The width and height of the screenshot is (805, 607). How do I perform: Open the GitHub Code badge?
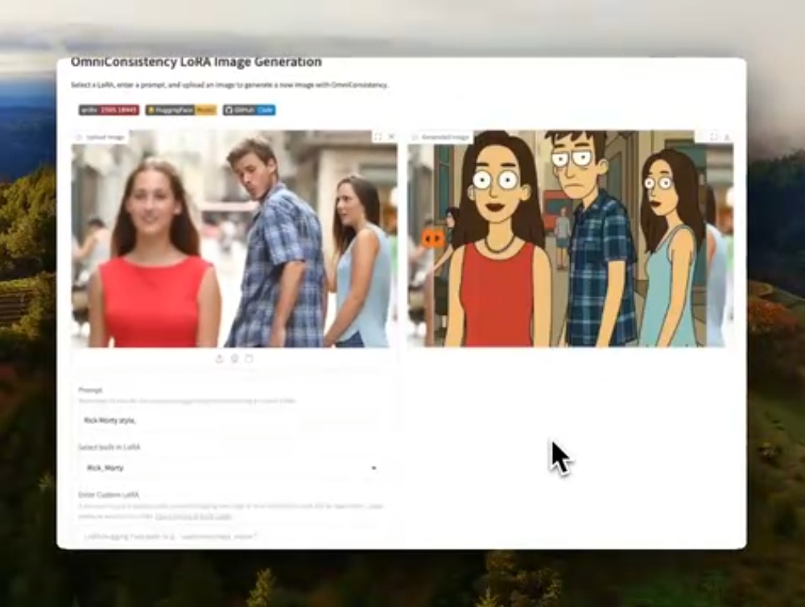tap(249, 110)
